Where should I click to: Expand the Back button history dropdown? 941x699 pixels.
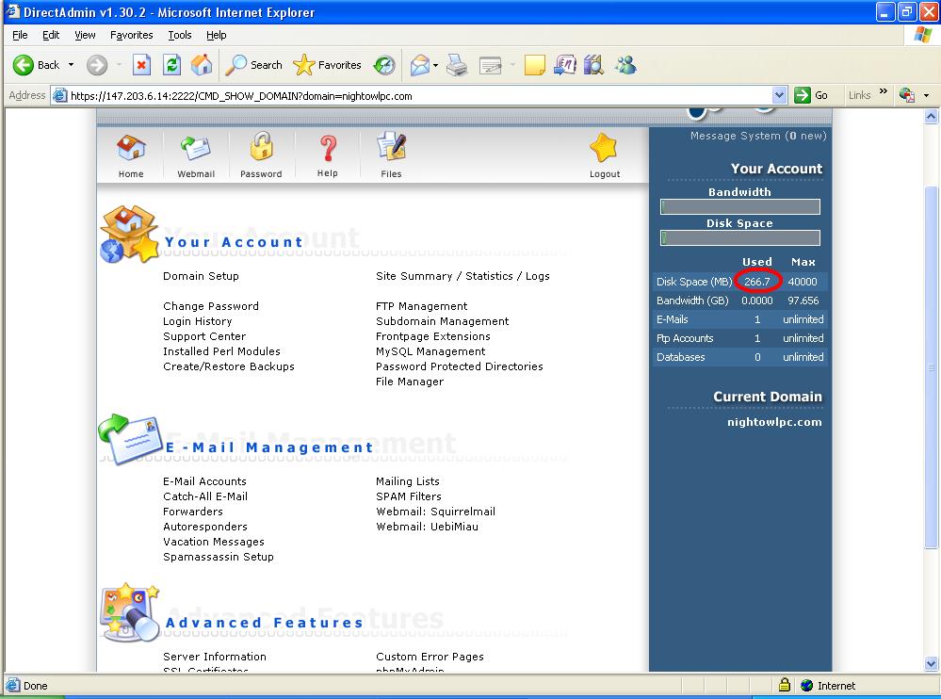(x=71, y=65)
